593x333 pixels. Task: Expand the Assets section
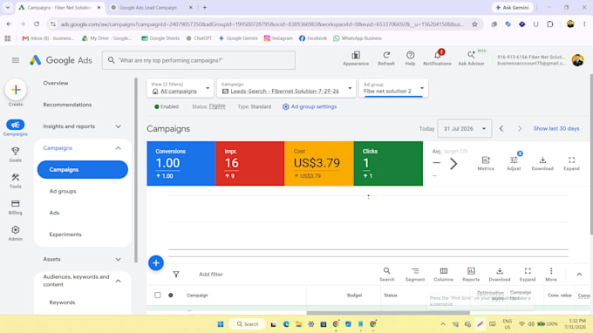119,259
